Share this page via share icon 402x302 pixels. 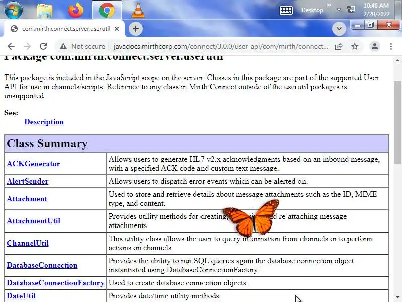coord(339,46)
